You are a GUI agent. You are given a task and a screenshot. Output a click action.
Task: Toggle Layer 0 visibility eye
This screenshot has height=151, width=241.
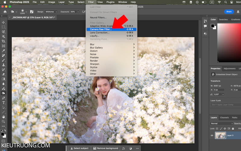pos(212,135)
